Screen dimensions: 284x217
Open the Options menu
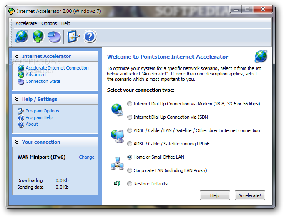pos(49,23)
